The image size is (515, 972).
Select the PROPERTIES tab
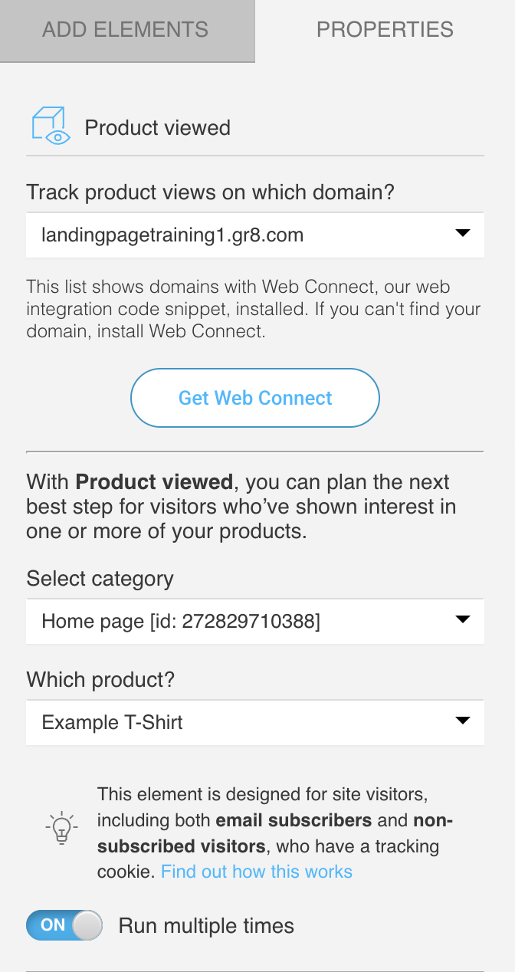coord(385,30)
